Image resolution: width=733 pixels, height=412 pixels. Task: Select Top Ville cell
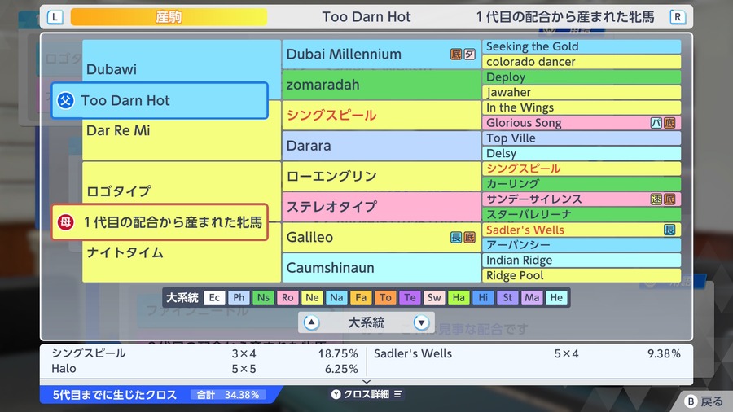tap(582, 138)
